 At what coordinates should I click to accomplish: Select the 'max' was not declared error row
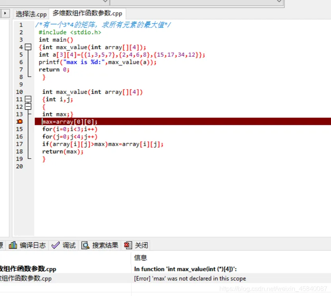[165, 278]
